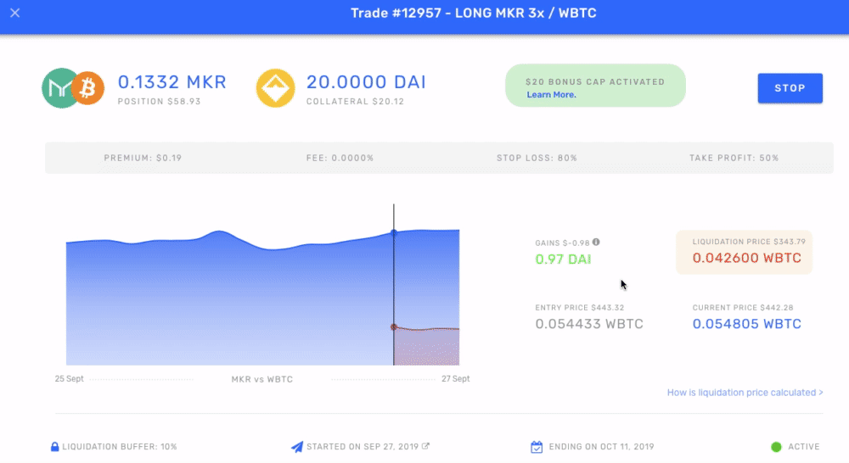Viewport: 849px width, 463px height.
Task: Close the trade details panel with the X
Action: [15, 13]
